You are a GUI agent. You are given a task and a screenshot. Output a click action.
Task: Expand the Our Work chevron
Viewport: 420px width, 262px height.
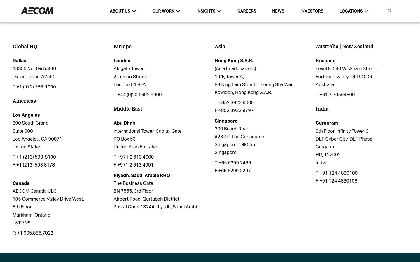point(178,11)
